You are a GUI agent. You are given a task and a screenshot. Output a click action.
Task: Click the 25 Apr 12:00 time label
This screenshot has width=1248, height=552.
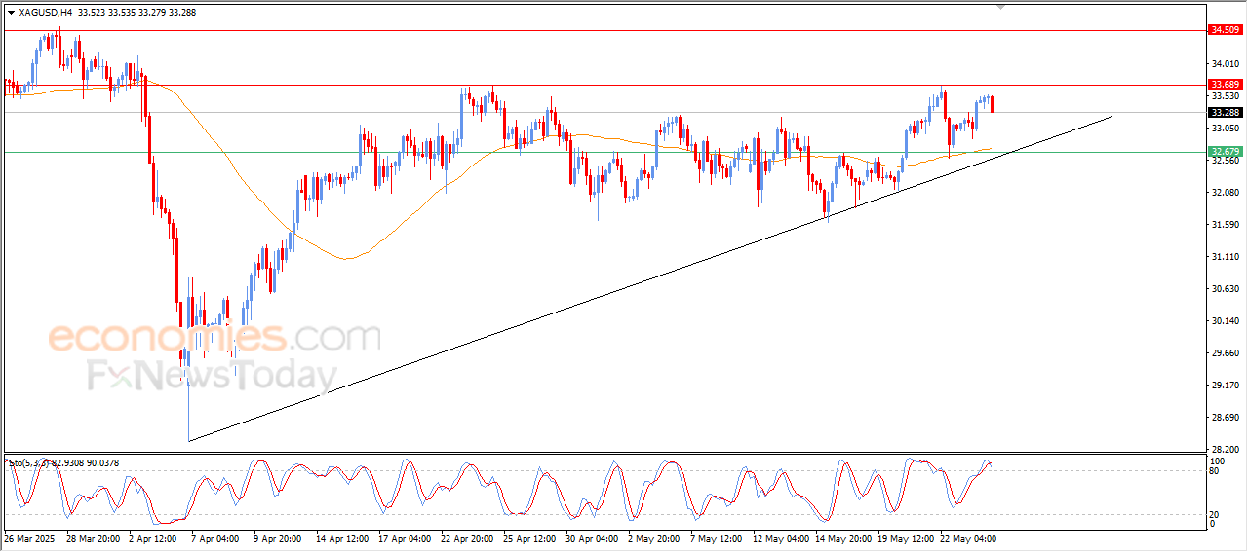coord(530,538)
